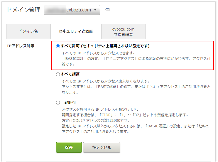The height and width of the screenshot is (162, 218).
Task: Select the セキュリティと認証 tab
Action: coord(76,31)
